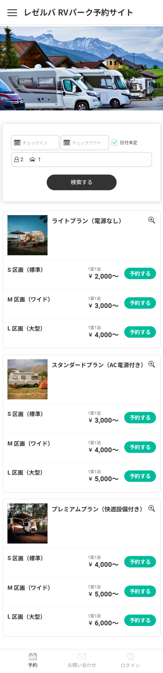Click the スタンダードプラン thumbnail image
This screenshot has height=673, width=163.
point(28,379)
